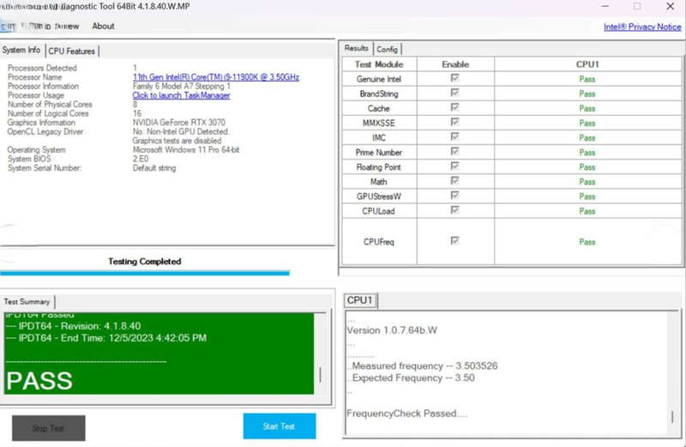Switch to the System Info tab
Image resolution: width=686 pixels, height=447 pixels.
[x=21, y=50]
